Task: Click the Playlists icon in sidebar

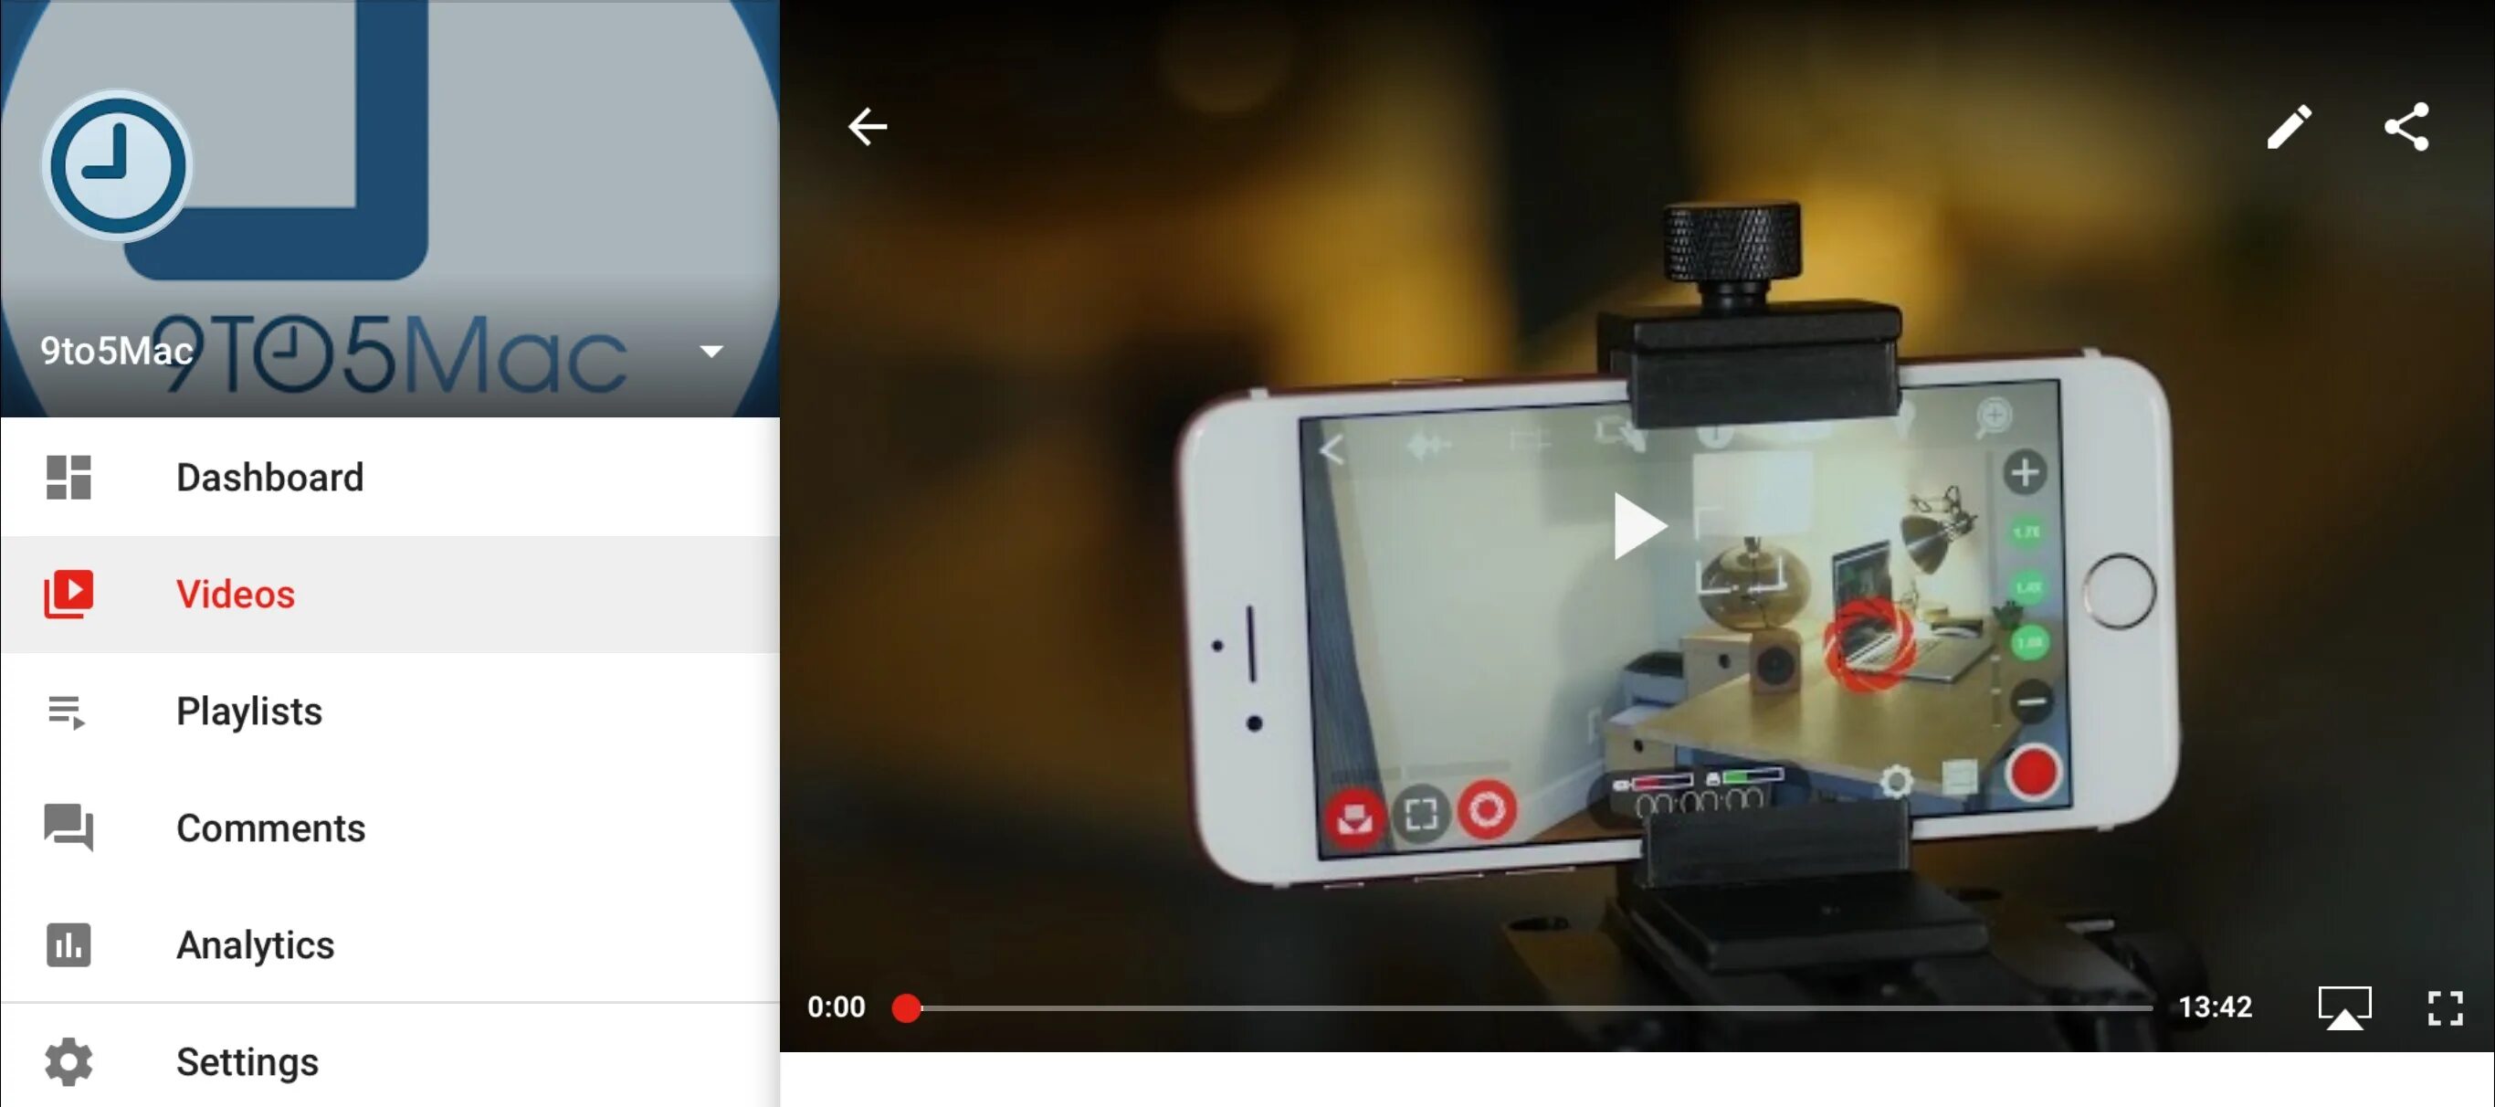Action: (70, 711)
